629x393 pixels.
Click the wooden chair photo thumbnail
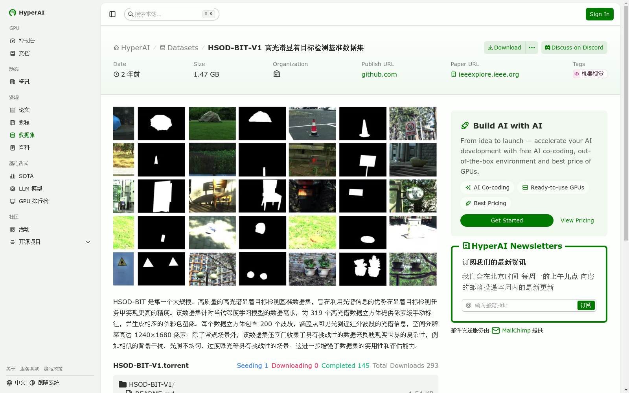212,196
